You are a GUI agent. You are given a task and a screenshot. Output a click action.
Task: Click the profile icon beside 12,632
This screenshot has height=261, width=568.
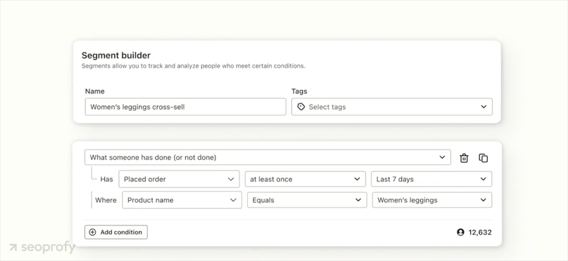tap(461, 232)
